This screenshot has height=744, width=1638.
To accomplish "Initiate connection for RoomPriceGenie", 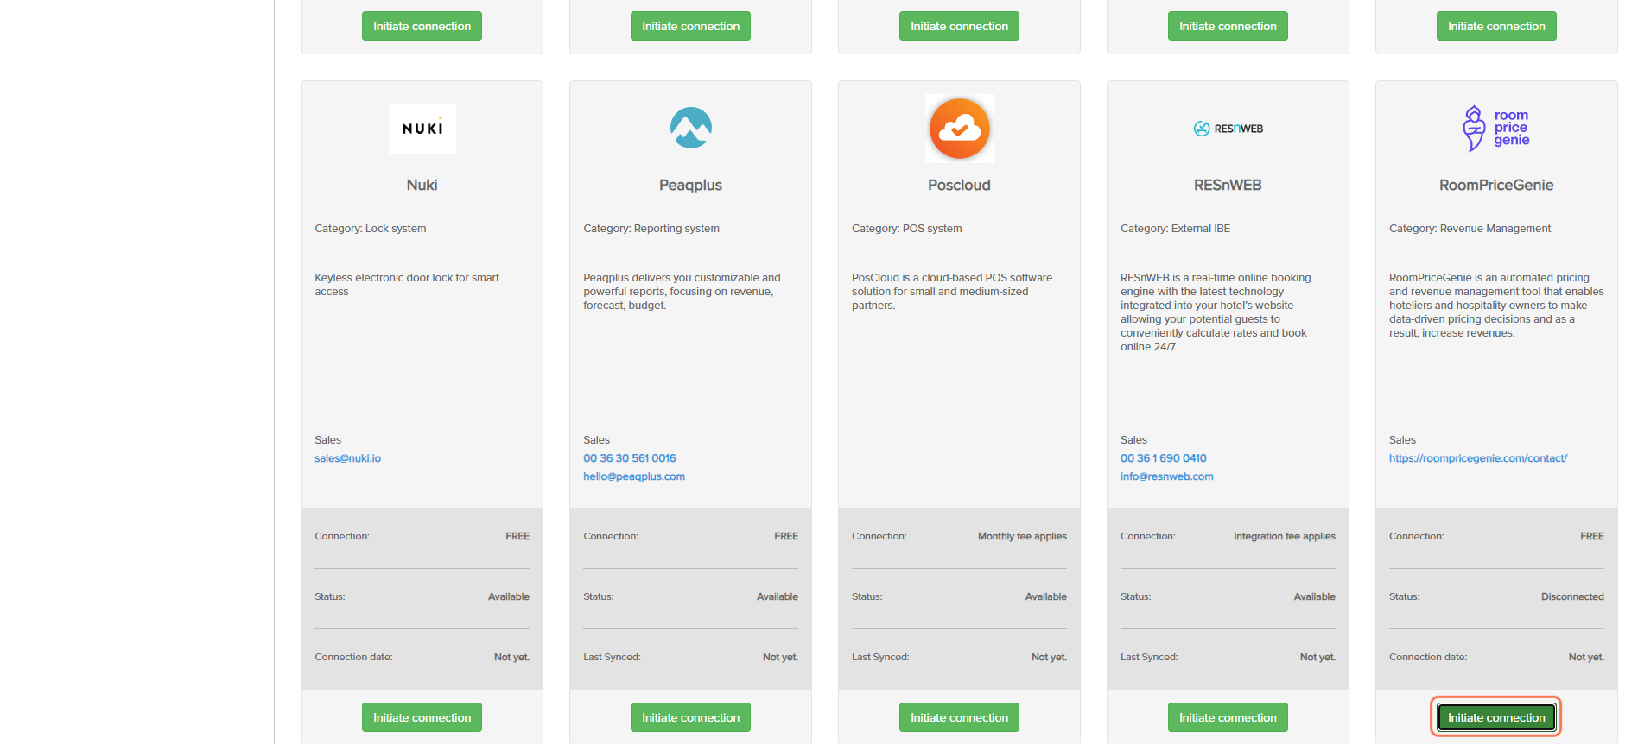I will pyautogui.click(x=1496, y=717).
